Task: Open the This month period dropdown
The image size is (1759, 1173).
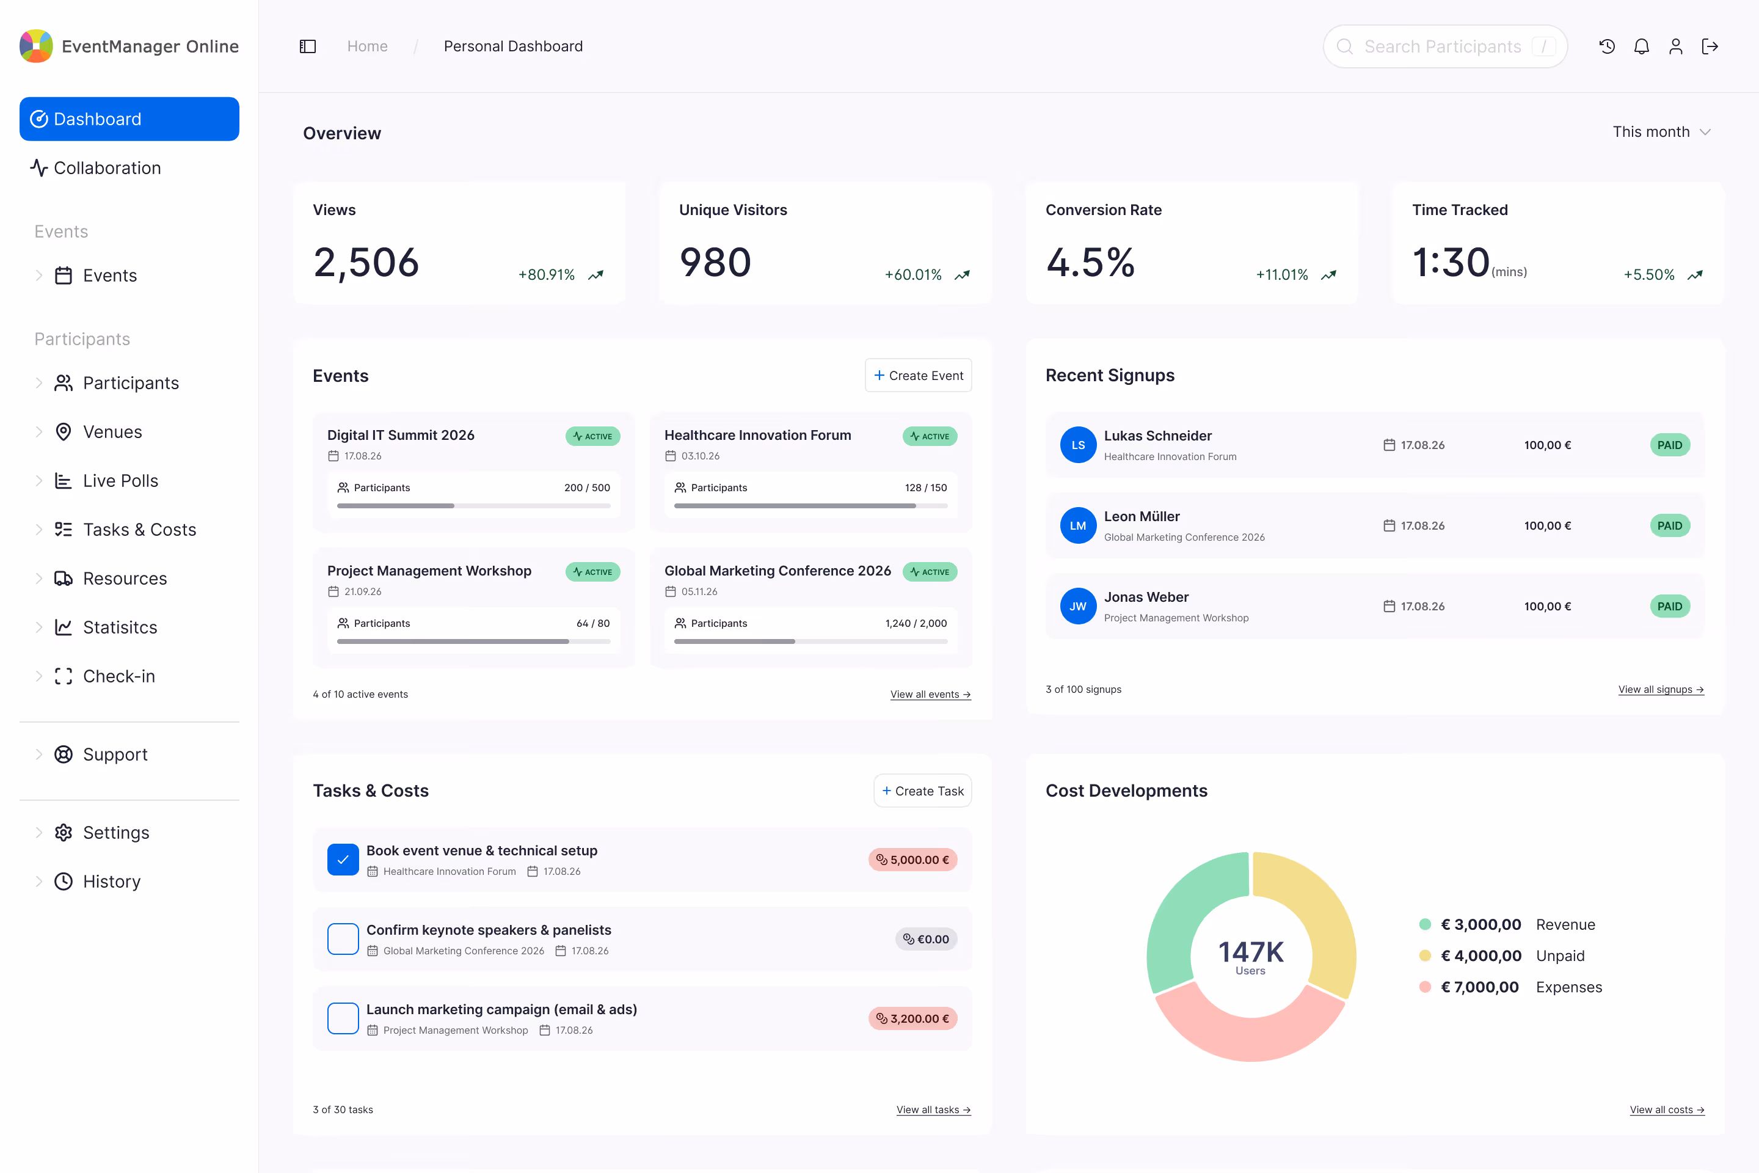Action: 1662,132
